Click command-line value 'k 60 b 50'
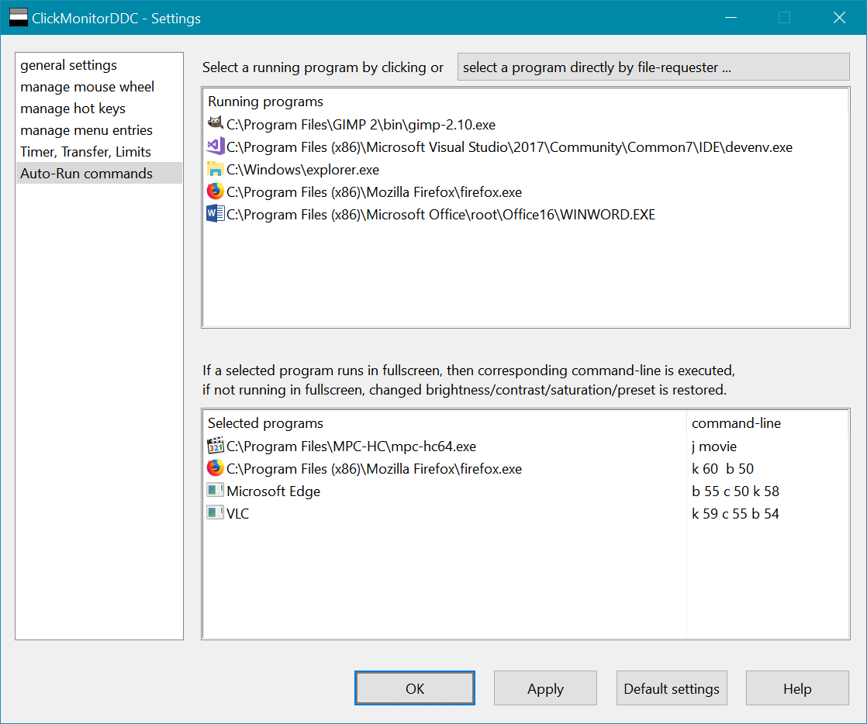 point(723,469)
